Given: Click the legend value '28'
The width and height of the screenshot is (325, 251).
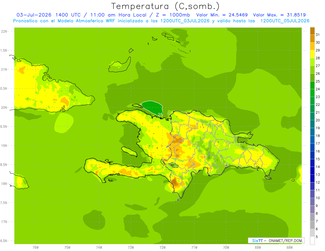Looking at the screenshot, I should click(318, 58).
